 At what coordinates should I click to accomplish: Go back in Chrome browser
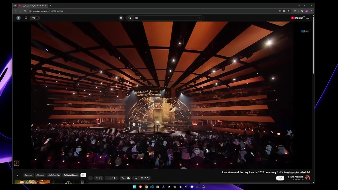click(15, 11)
